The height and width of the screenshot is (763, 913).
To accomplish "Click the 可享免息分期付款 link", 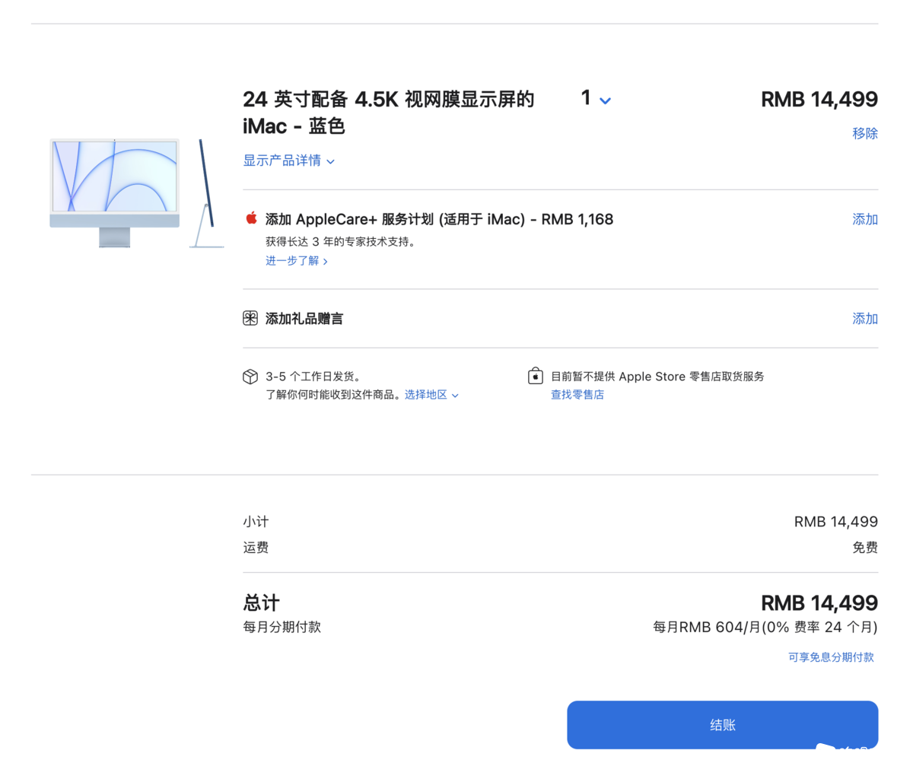I will [x=831, y=657].
